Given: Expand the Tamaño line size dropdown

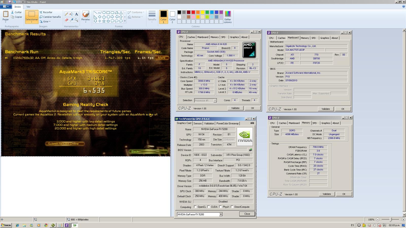Looking at the screenshot, I should 152,16.
